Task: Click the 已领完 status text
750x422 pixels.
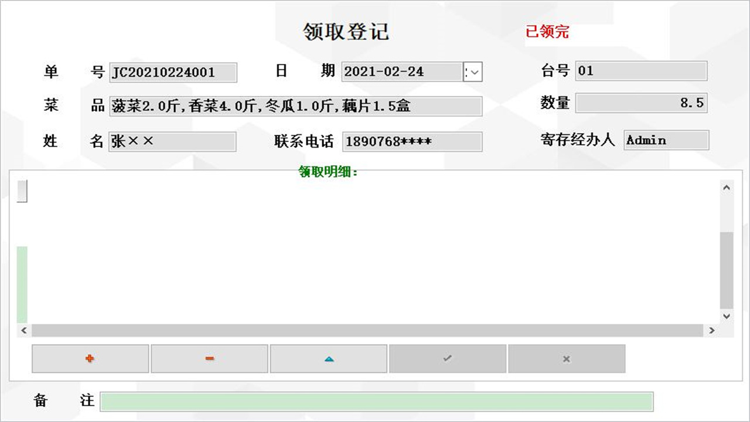Action: [x=548, y=31]
